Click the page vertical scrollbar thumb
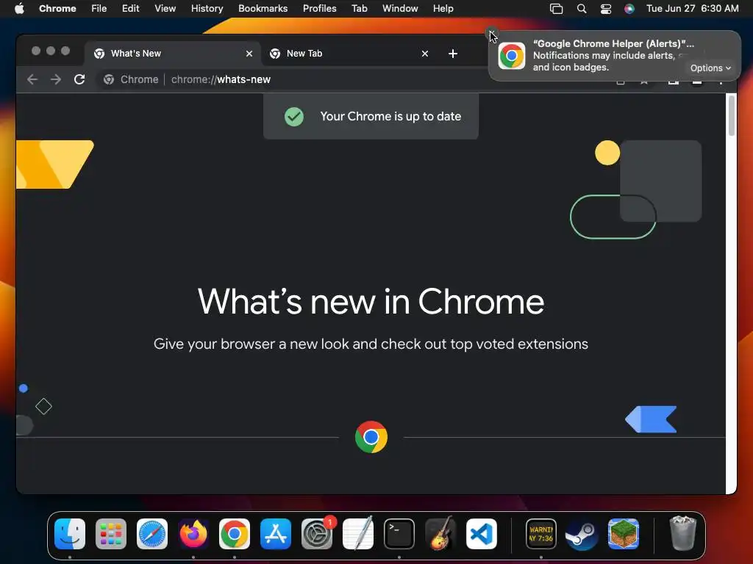This screenshot has height=564, width=753. 732,115
